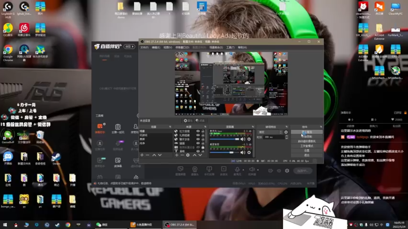
Task: Move the selected source up
Action: [x=194, y=155]
